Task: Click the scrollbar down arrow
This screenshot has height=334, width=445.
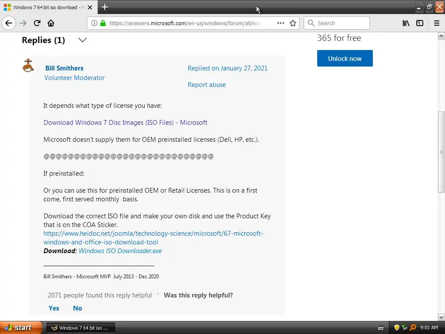Action: pos(442,317)
